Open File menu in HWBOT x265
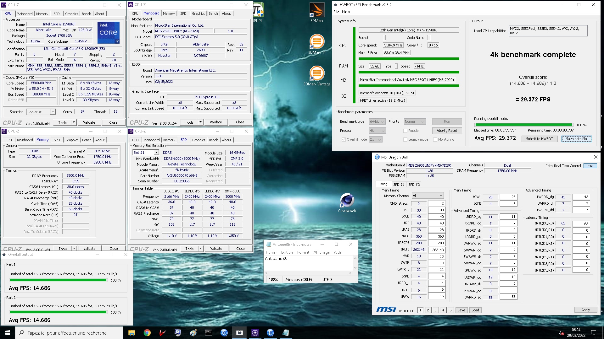Screen dimensions: 604x339 (x=336, y=12)
